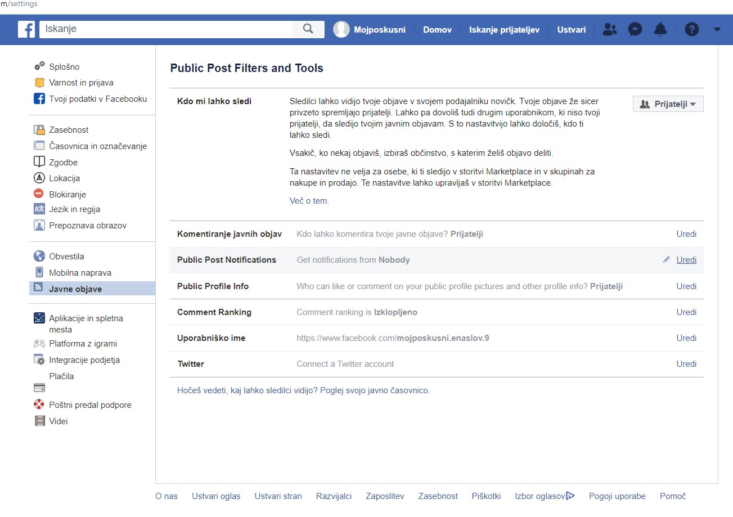The image size is (733, 517).
Task: Open Mojposkusni profile avatar link
Action: pos(341,30)
